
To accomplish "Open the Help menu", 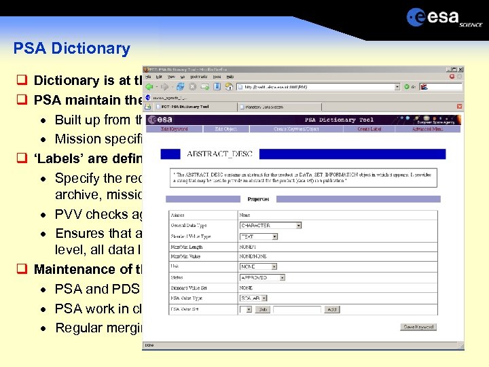I will click(230, 77).
